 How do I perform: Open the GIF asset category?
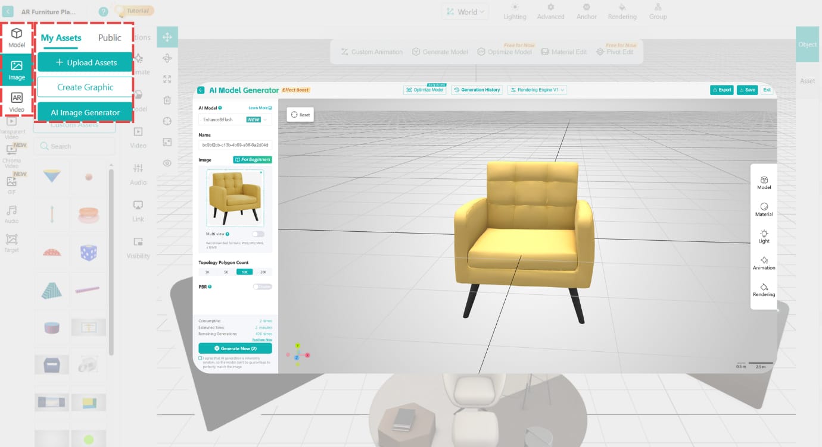(x=11, y=184)
